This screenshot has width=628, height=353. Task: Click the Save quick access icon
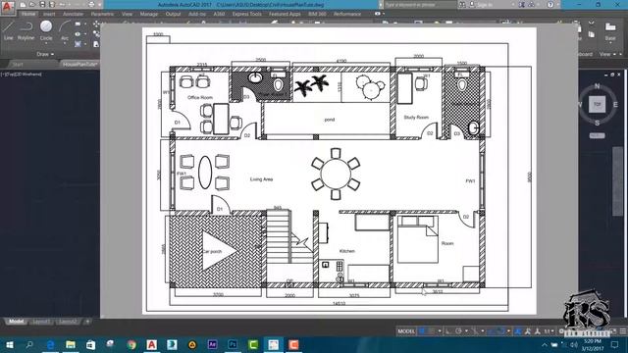click(42, 4)
